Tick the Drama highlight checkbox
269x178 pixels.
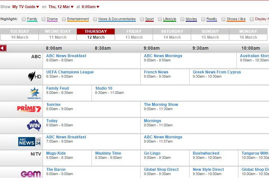tap(44, 19)
